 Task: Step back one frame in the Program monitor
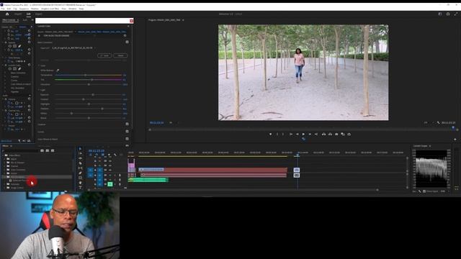tap(297, 135)
